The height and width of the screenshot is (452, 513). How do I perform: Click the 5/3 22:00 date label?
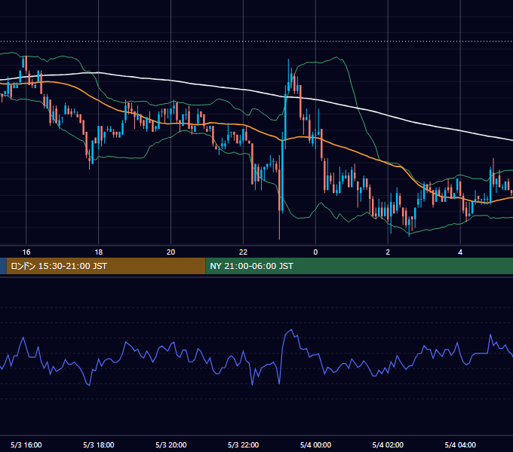243,444
